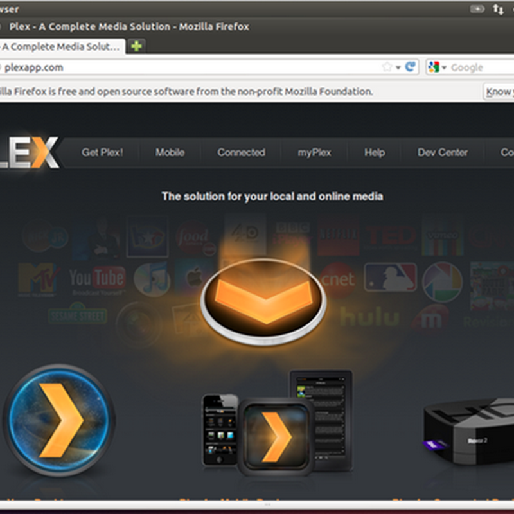Image resolution: width=514 pixels, height=514 pixels.
Task: Select the iPhone device image
Action: [220, 430]
